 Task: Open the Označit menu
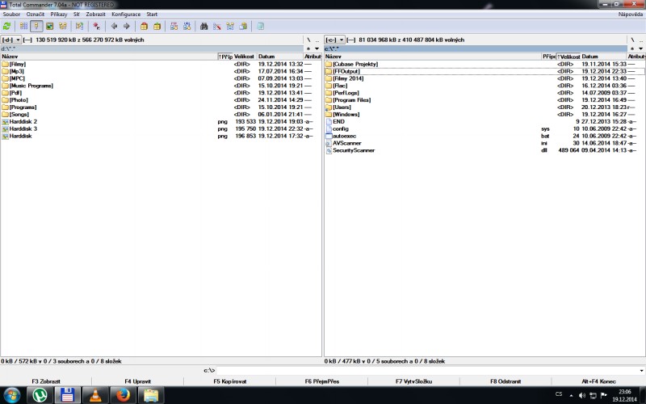pos(35,14)
